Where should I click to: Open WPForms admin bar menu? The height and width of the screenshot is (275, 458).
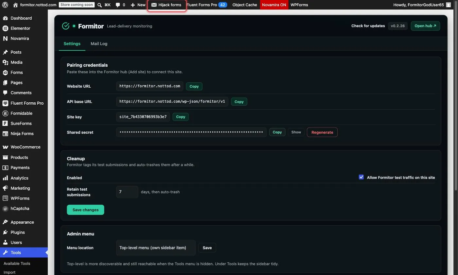[299, 5]
